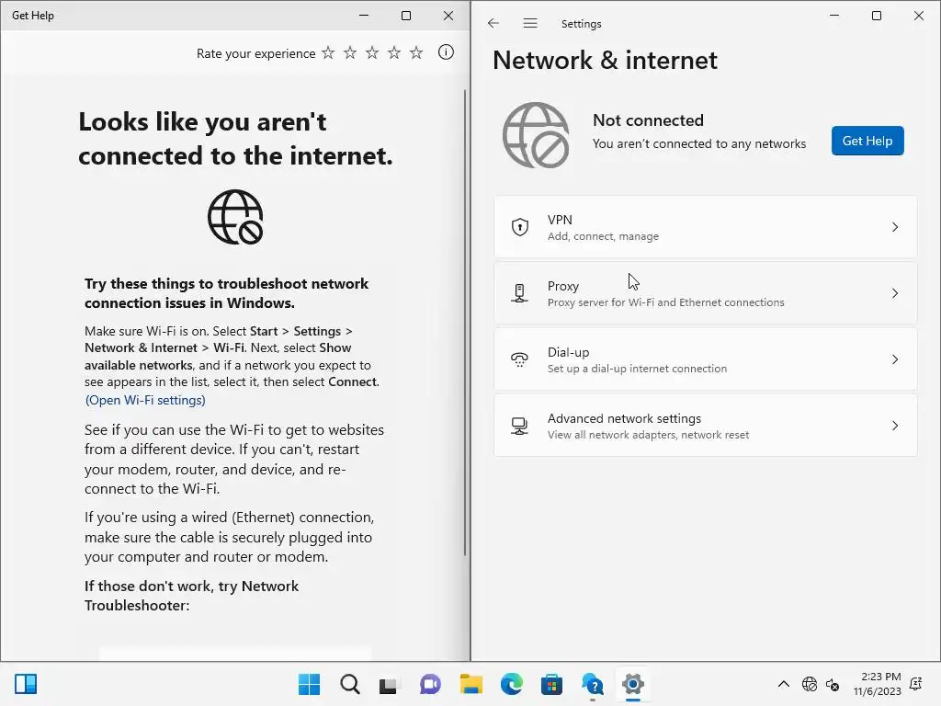Click the Not connected globe icon in Settings
This screenshot has height=706, width=941.
click(536, 135)
